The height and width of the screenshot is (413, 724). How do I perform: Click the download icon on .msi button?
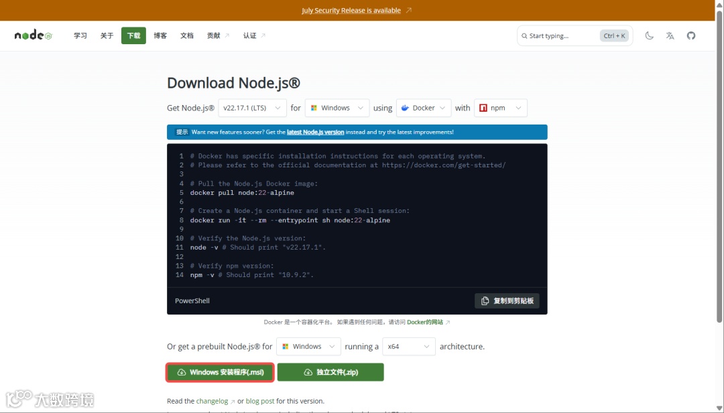pos(182,372)
